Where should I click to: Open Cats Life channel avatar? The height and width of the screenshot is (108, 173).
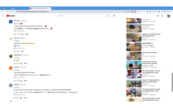tap(11, 39)
